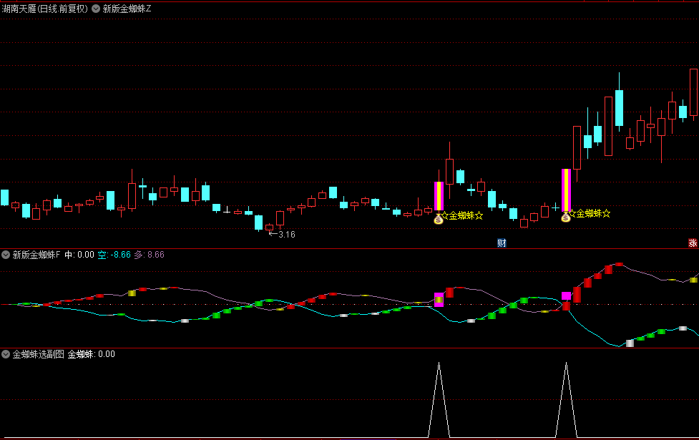The image size is (699, 440).
Task: Click the red 涨 marker icon
Action: click(693, 243)
